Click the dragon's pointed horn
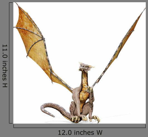The width and height of the screenshot is (148, 137). click(91, 67)
